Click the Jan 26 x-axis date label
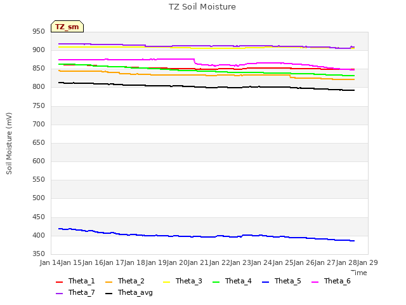 (304, 262)
